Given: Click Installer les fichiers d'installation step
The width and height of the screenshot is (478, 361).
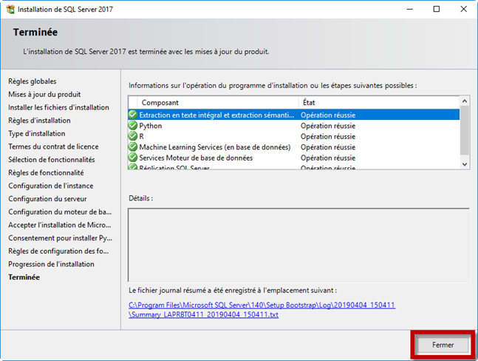Looking at the screenshot, I should point(58,107).
